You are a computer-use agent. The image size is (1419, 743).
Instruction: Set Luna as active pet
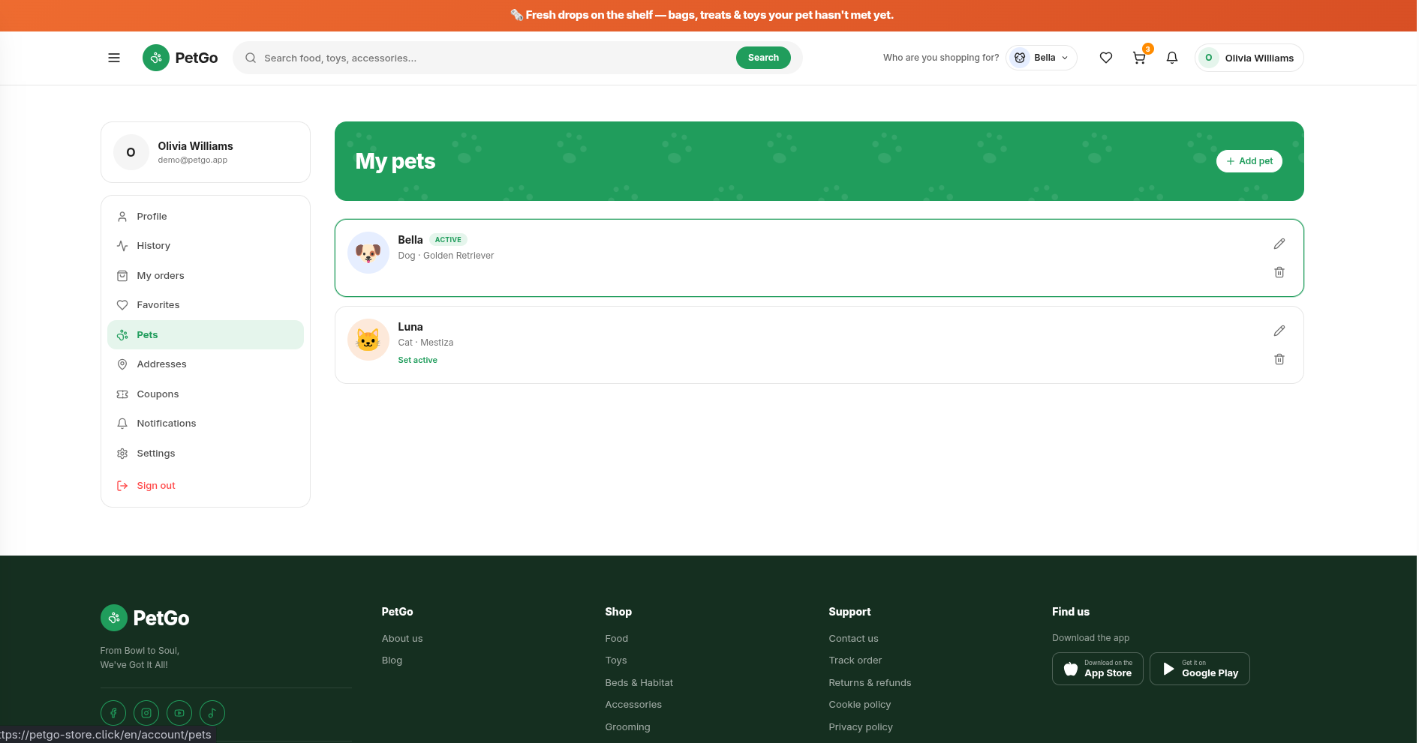[x=417, y=360]
